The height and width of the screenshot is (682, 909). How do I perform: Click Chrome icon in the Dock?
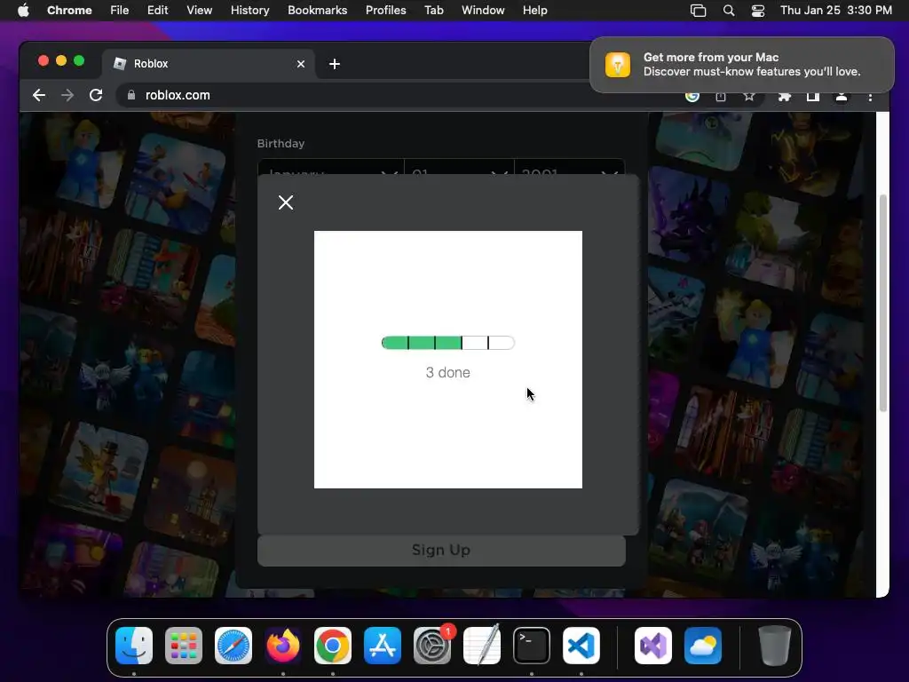click(333, 646)
